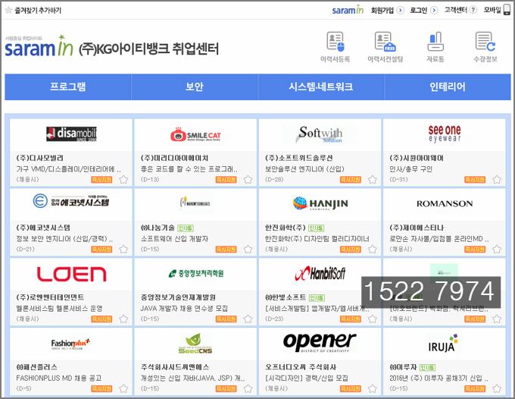Viewport: 515px width, 399px height.
Task: Open 소프트웨어 신입 개발자 job title
Action: [x=174, y=239]
